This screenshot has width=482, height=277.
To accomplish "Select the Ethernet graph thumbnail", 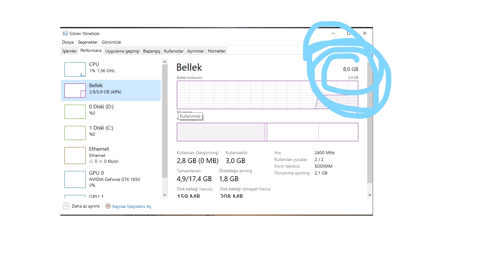I will [x=75, y=155].
